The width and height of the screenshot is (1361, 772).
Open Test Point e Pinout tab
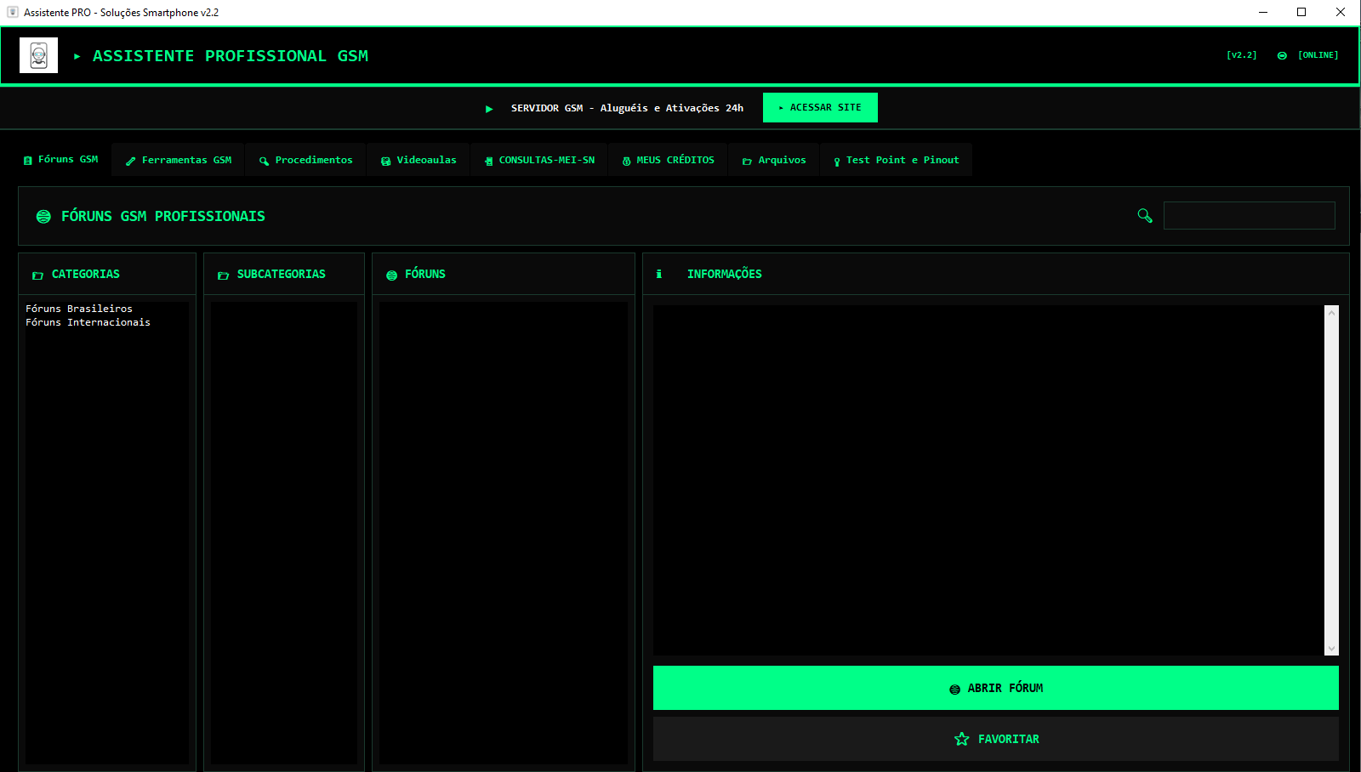click(896, 160)
